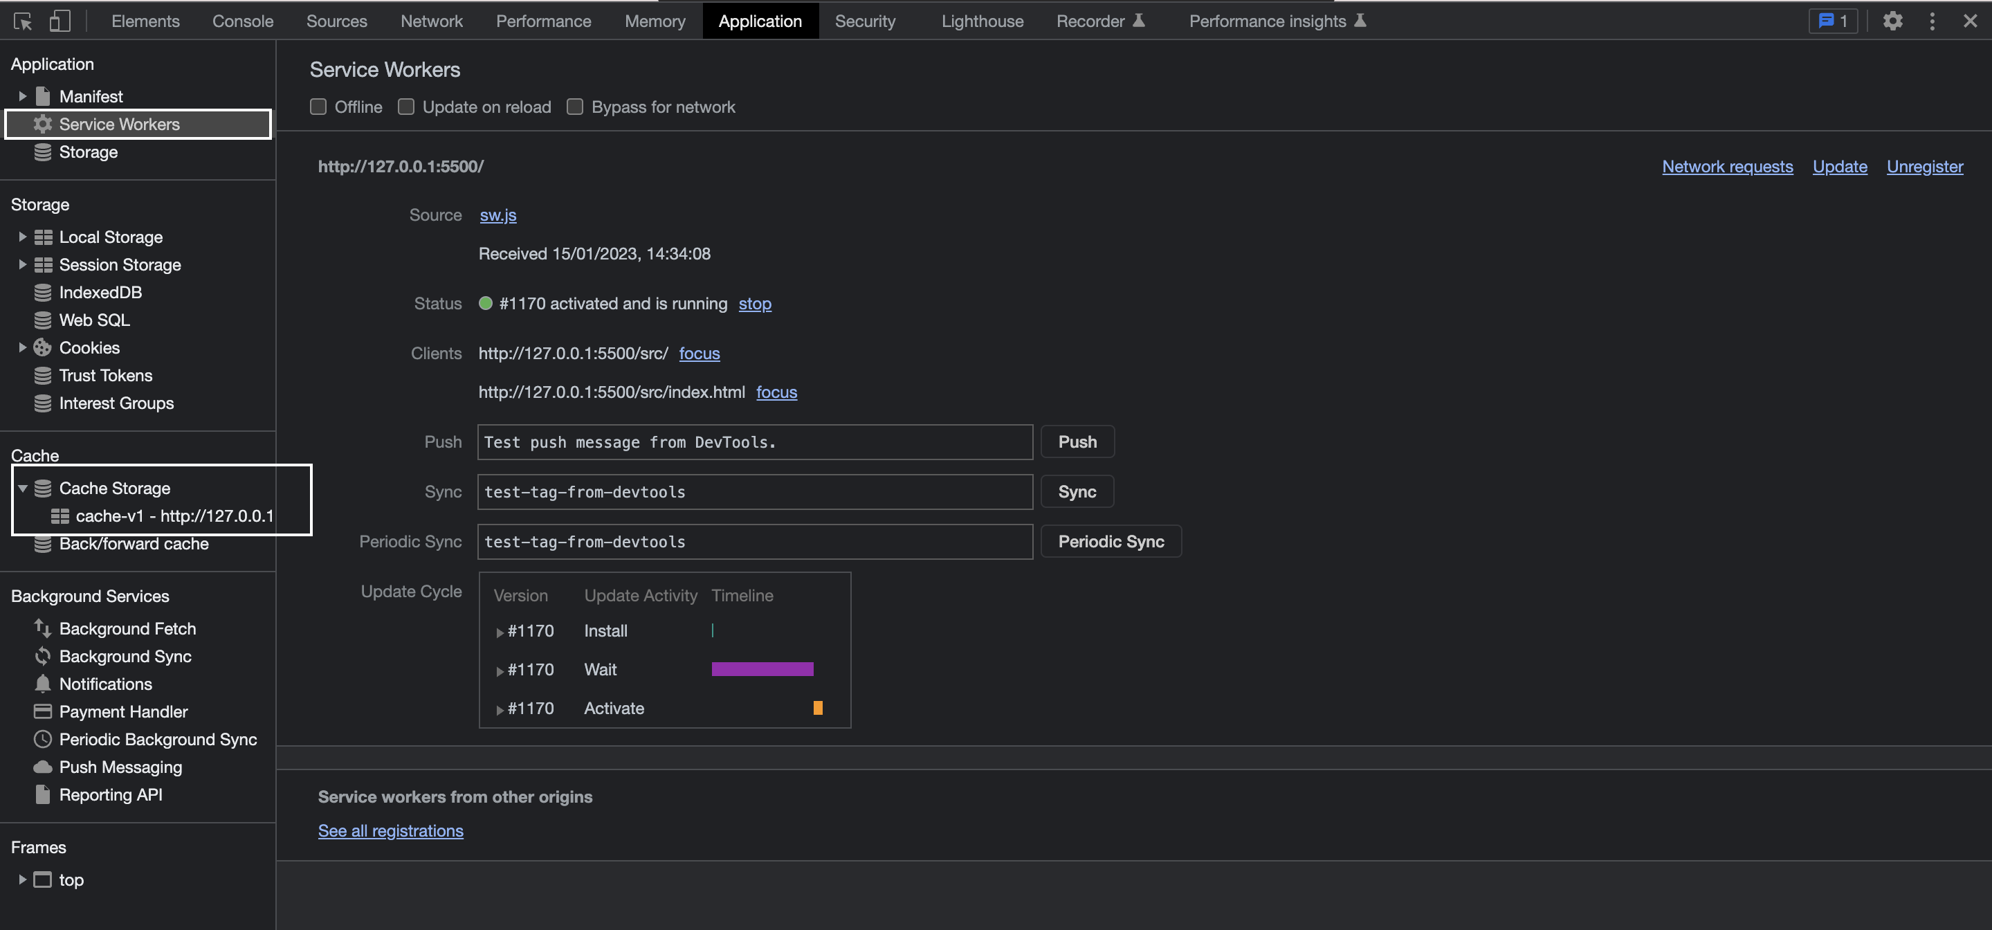Screen dimensions: 1992x930
Task: Expand the #1170 Wait update cycle row
Action: (x=500, y=671)
